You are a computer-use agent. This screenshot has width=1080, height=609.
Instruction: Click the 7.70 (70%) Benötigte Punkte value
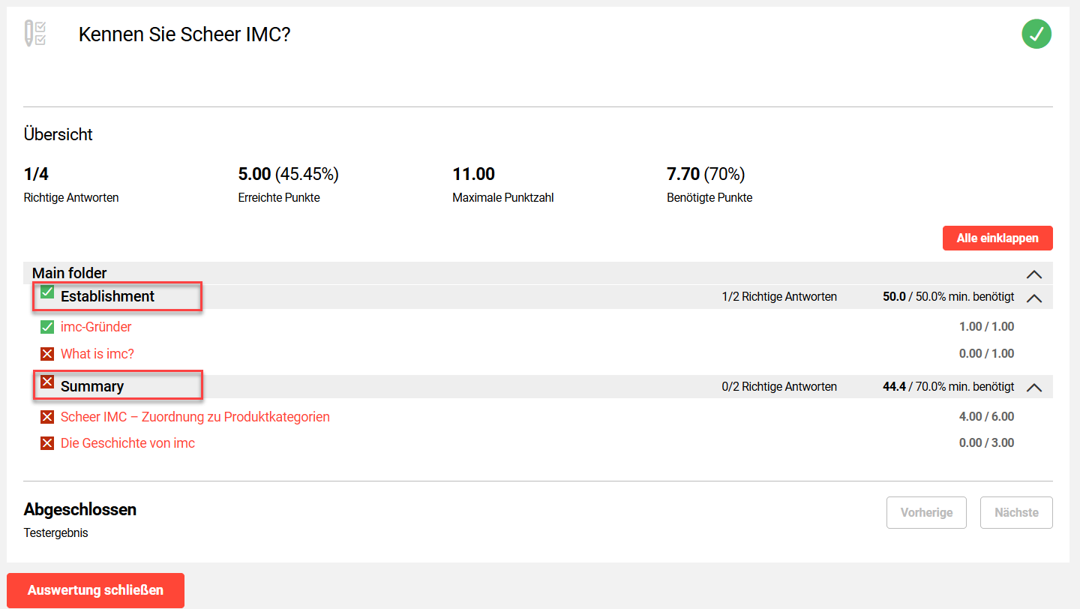coord(705,174)
